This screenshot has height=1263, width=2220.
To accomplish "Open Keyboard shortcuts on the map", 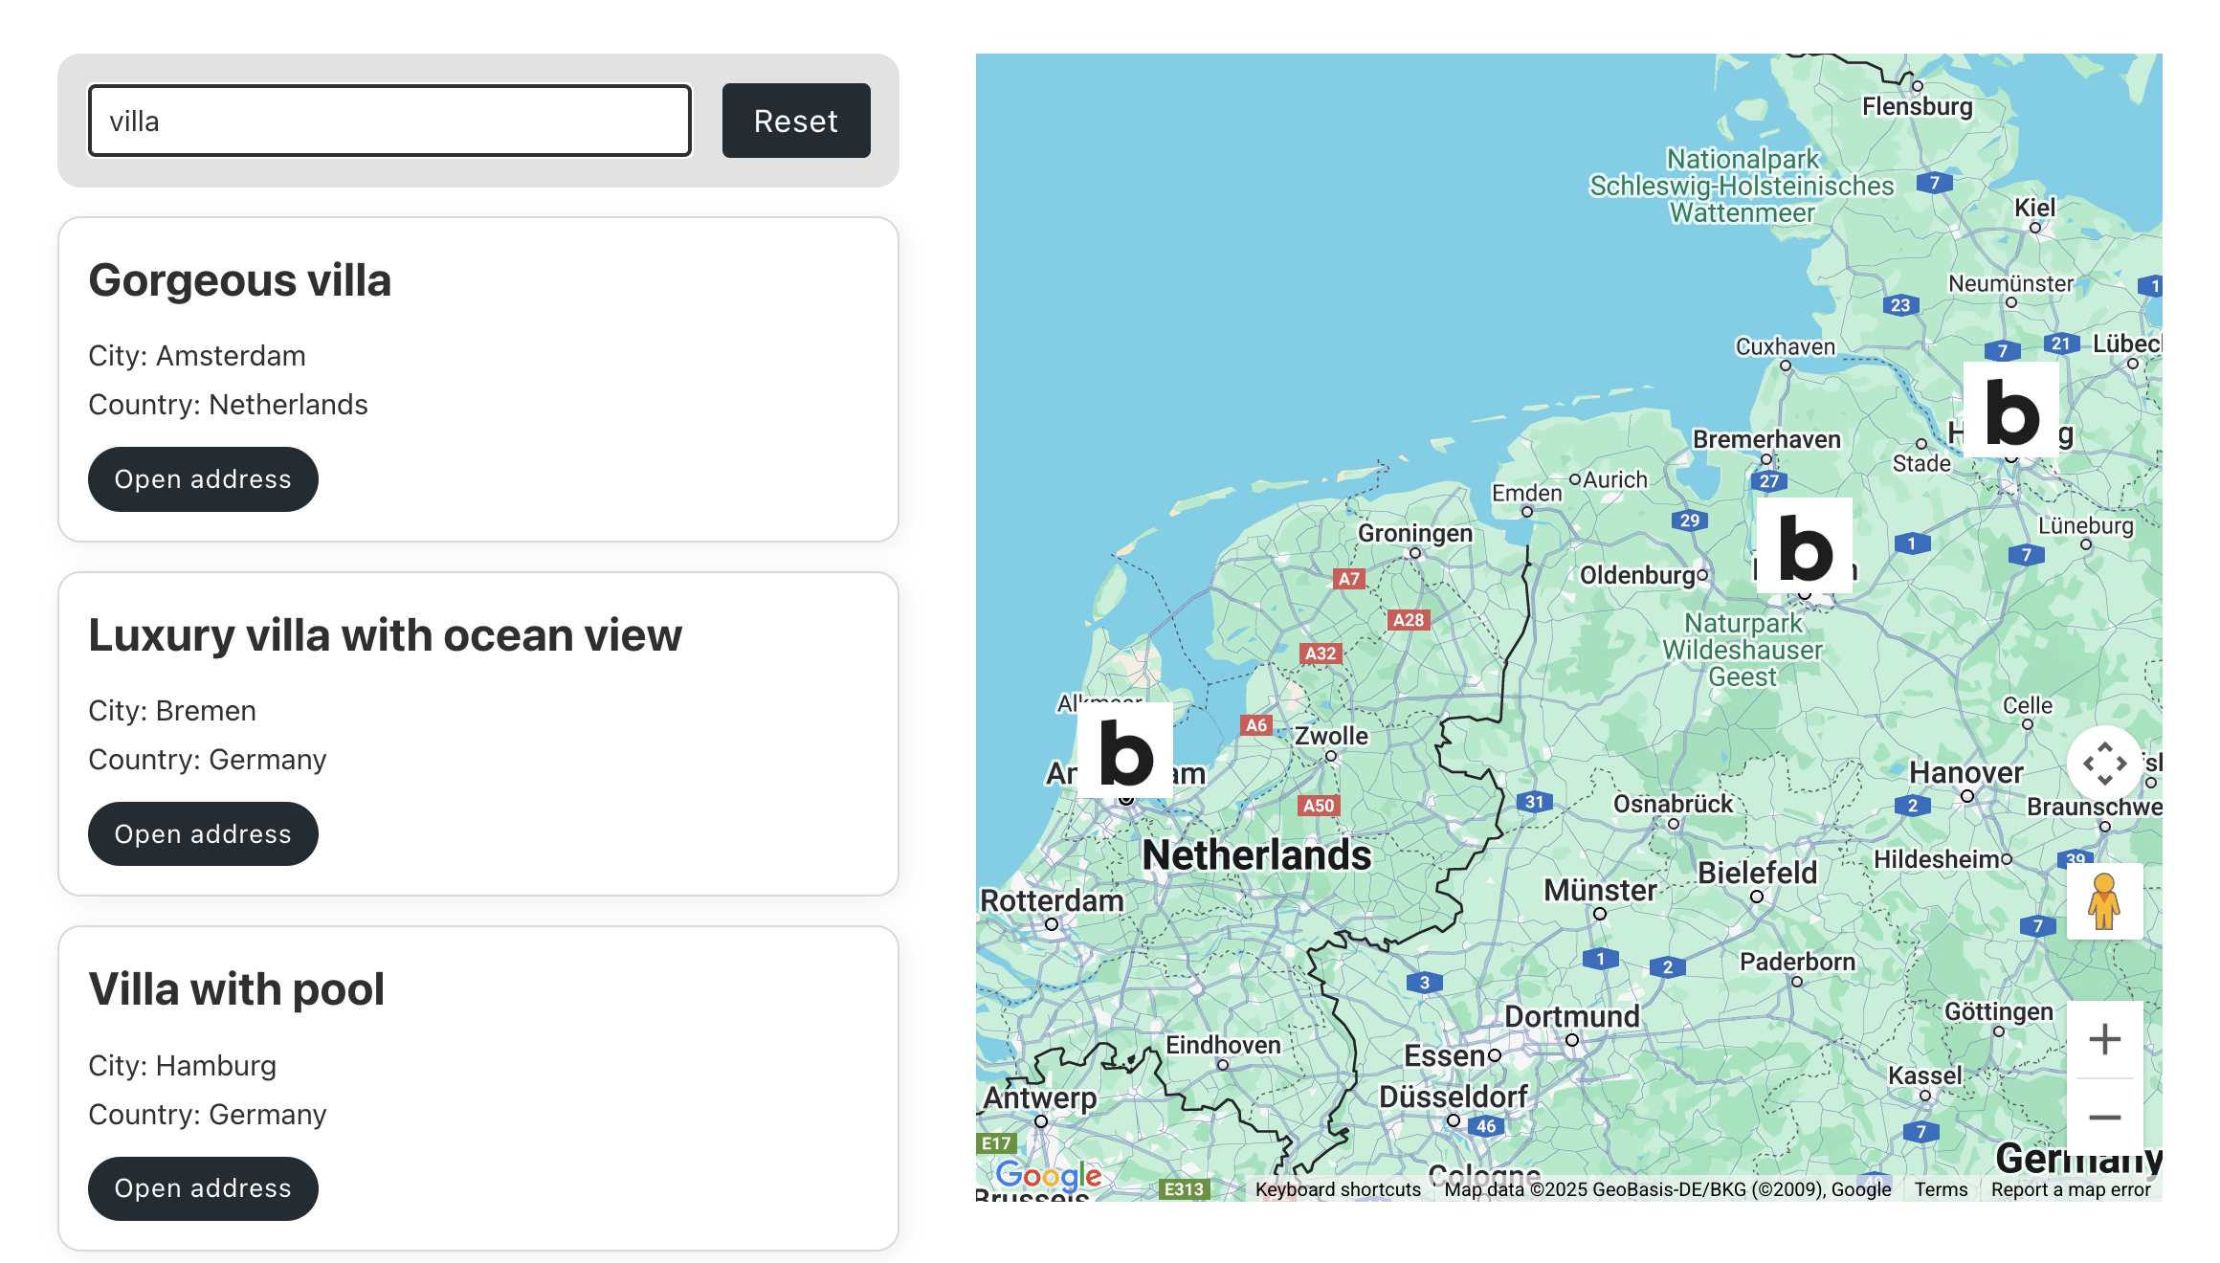I will click(1338, 1189).
